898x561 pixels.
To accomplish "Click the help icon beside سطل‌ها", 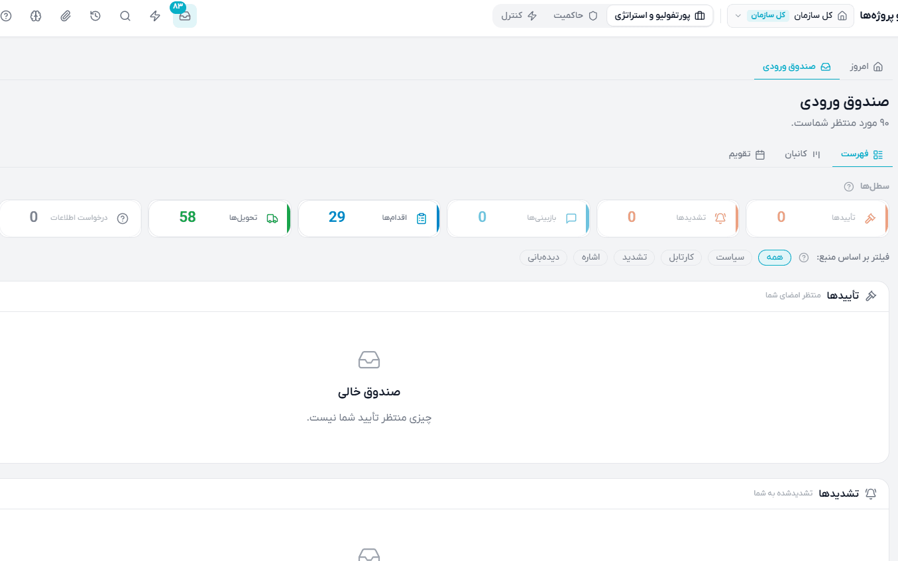I will 848,187.
